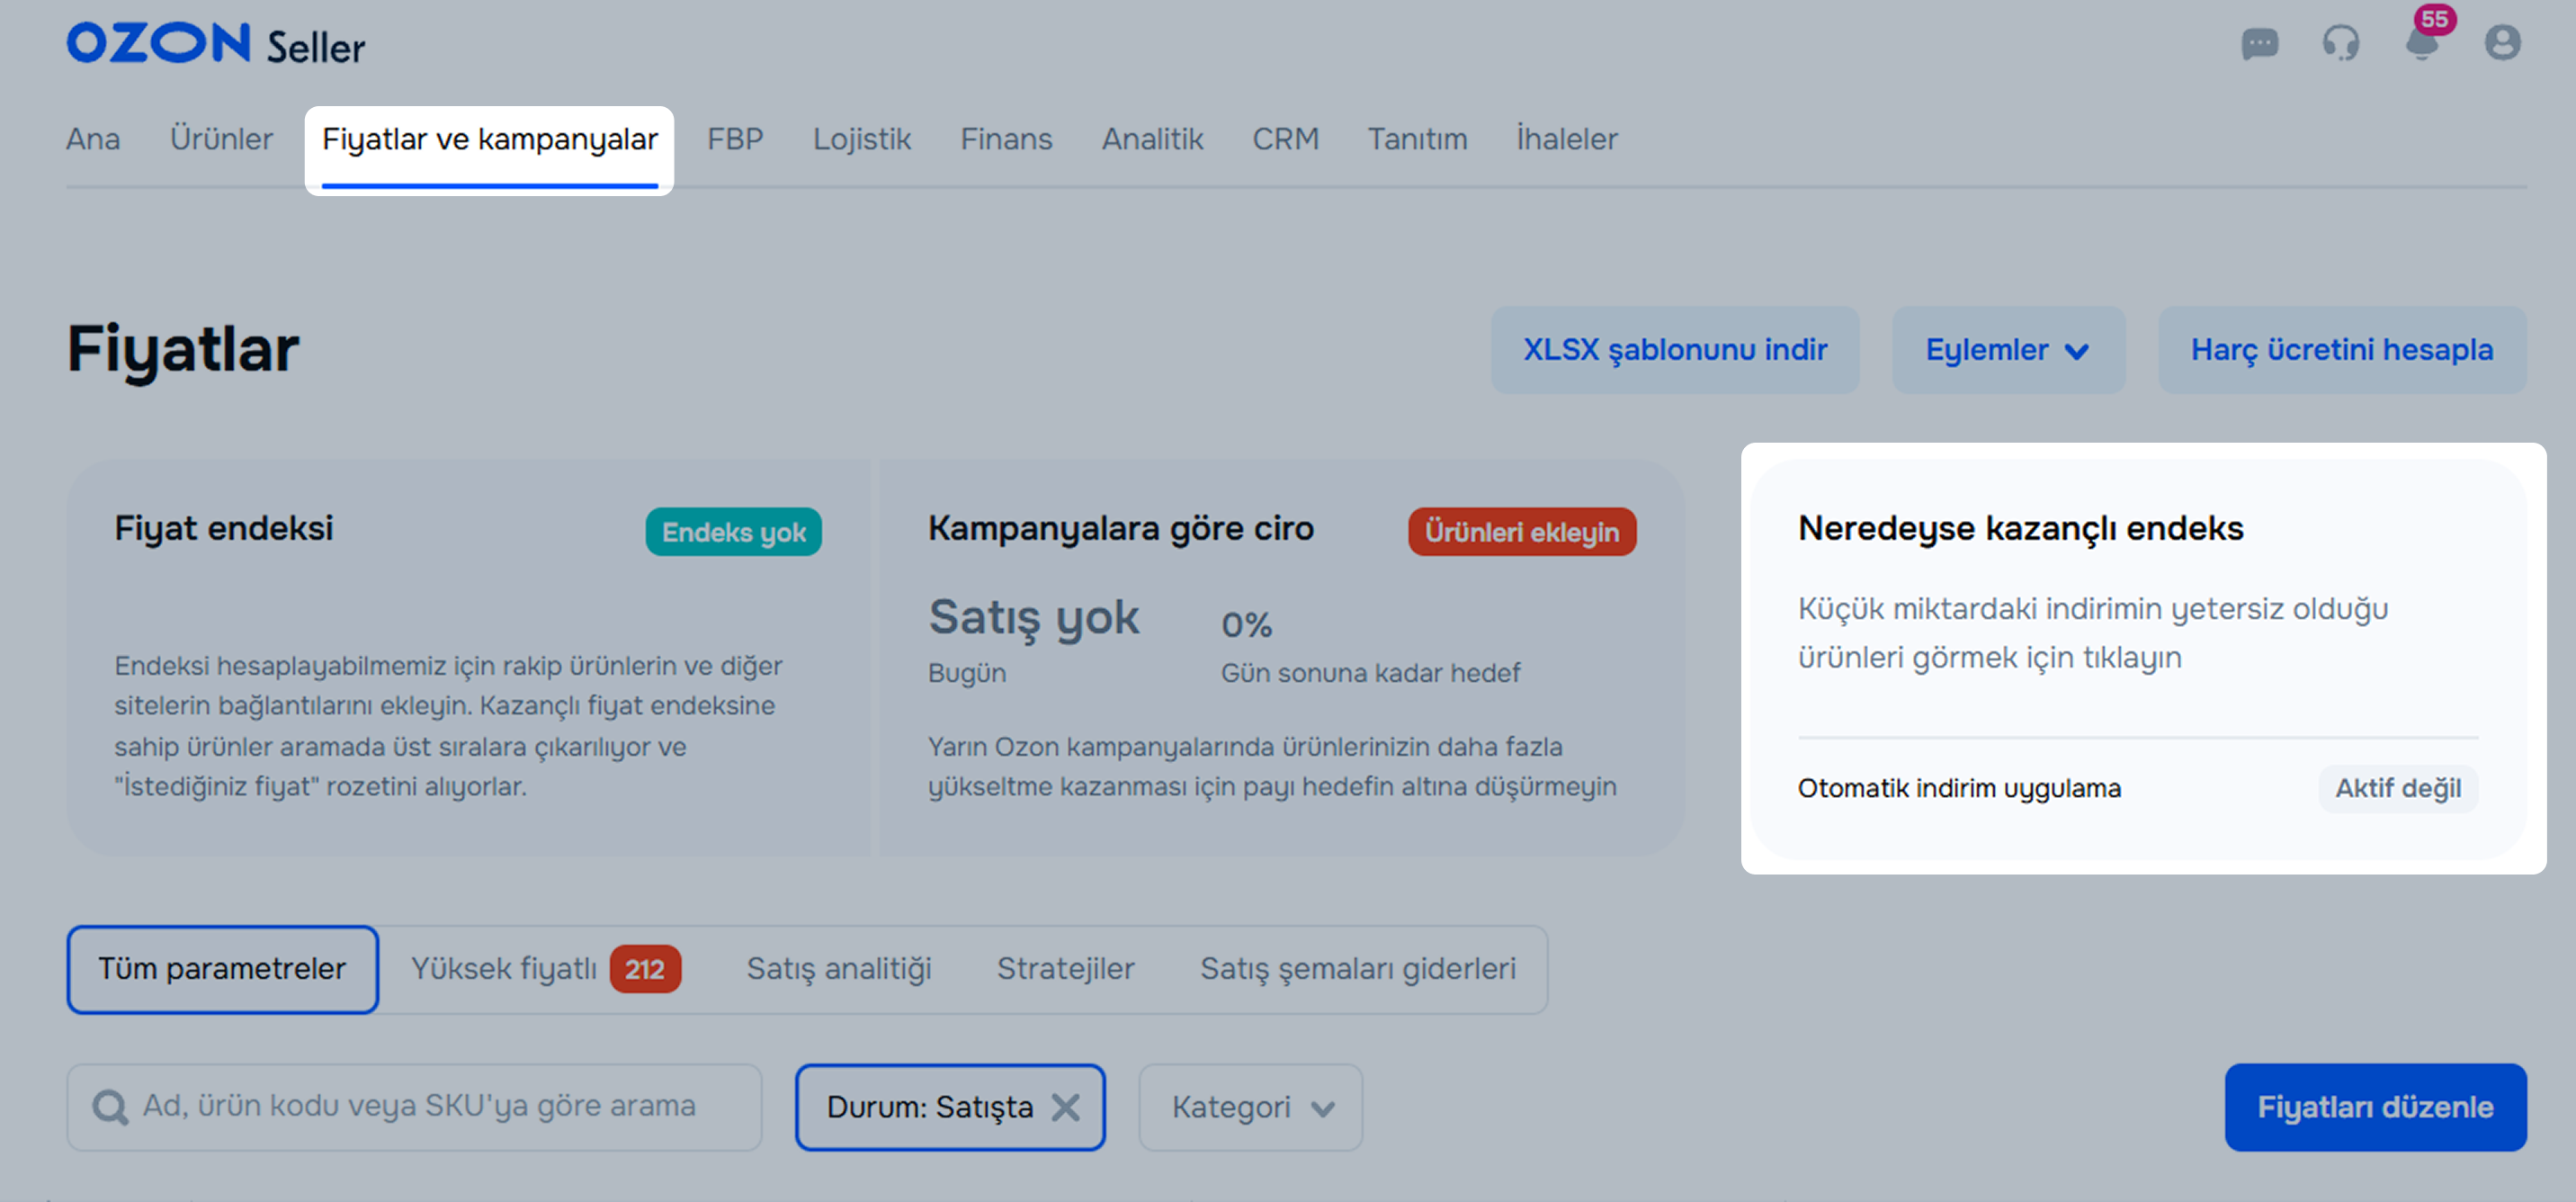The height and width of the screenshot is (1202, 2576).
Task: Remove the Durum: Satışta filter with X
Action: 1066,1107
